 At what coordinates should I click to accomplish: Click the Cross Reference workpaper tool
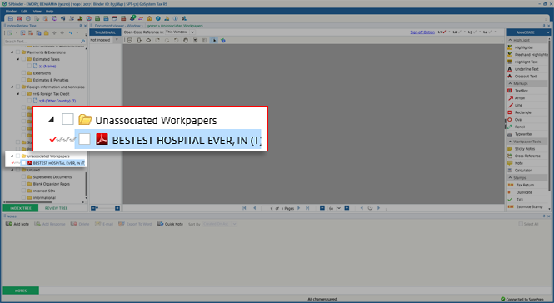pos(527,156)
